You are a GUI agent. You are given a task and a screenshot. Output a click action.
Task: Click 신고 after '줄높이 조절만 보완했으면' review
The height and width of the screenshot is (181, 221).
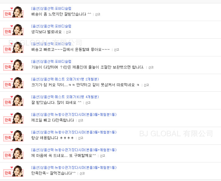click(x=151, y=67)
